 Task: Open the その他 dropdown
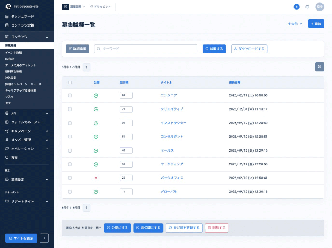[295, 24]
